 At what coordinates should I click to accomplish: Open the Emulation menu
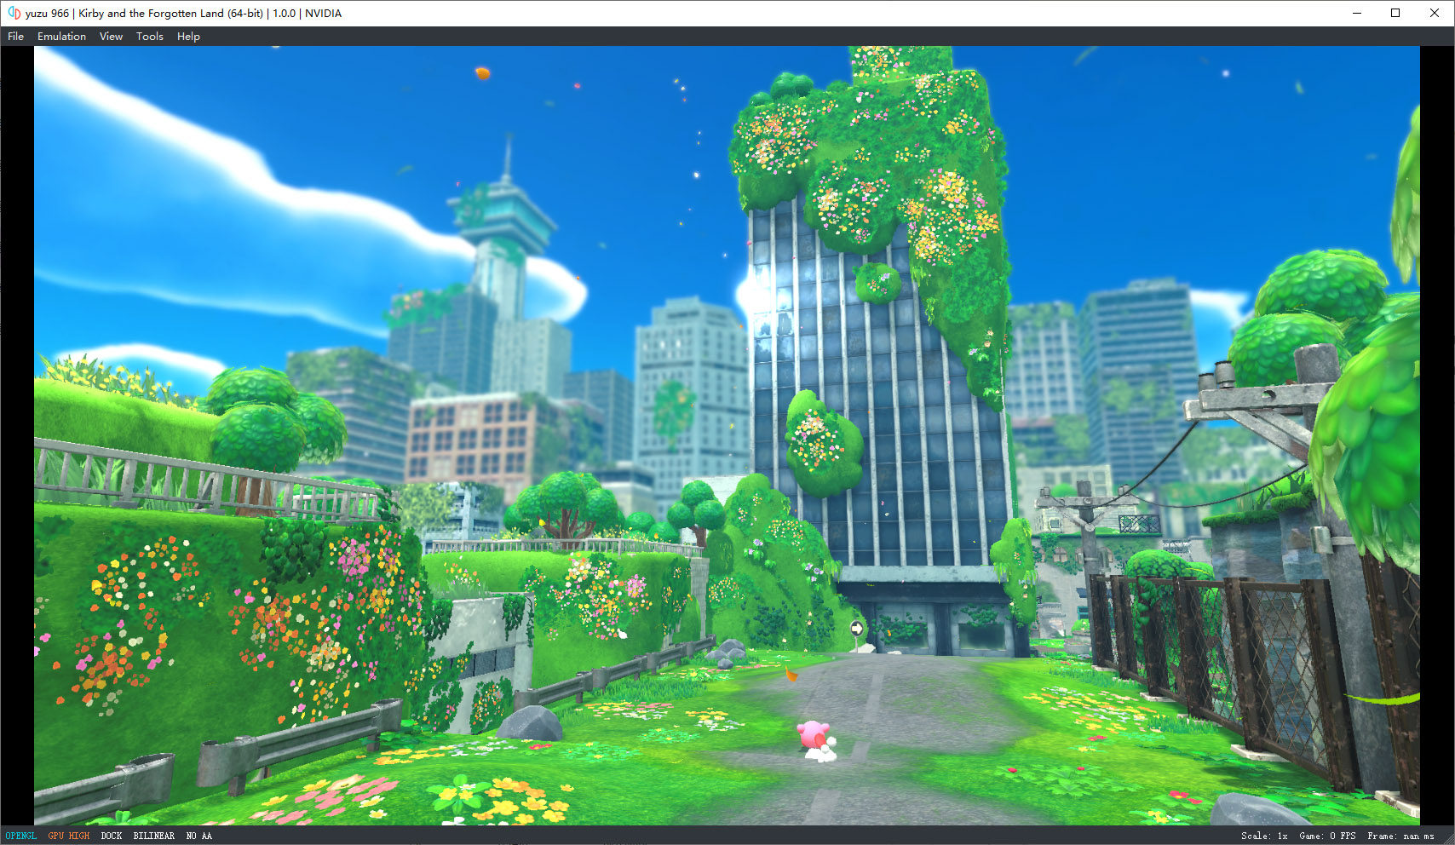[61, 37]
